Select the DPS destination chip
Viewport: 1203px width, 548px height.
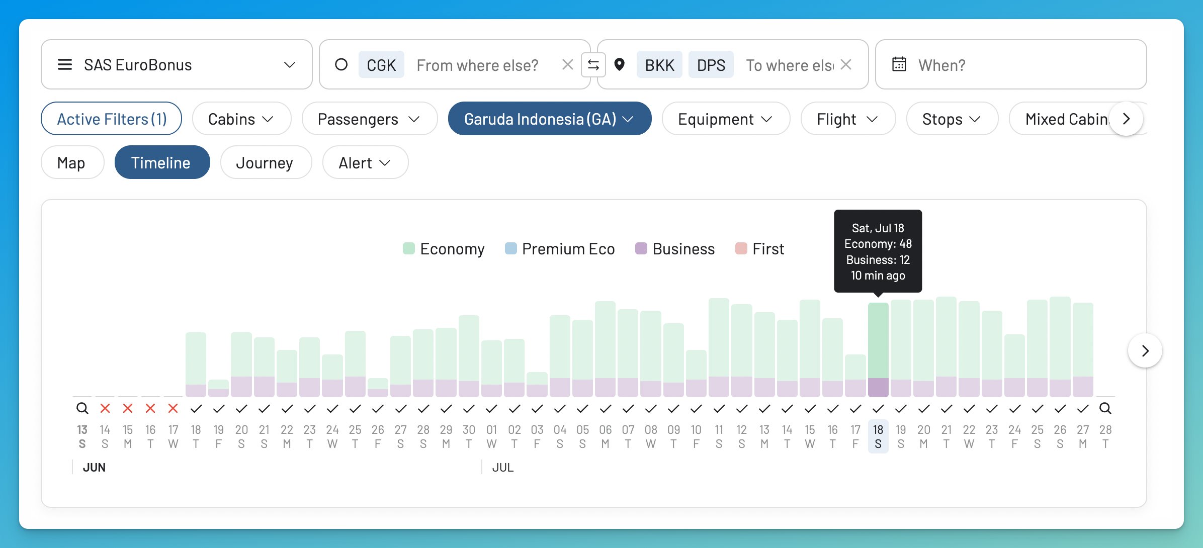tap(711, 65)
